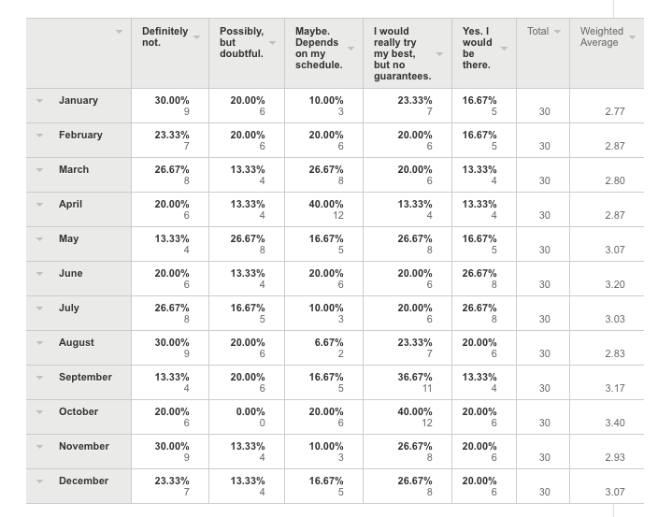Select the May row label
The image size is (658, 517).
(69, 238)
